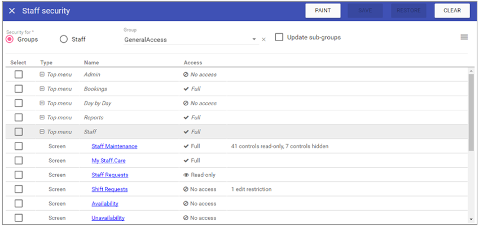Tick the checkbox for the Reports row

pos(19,118)
